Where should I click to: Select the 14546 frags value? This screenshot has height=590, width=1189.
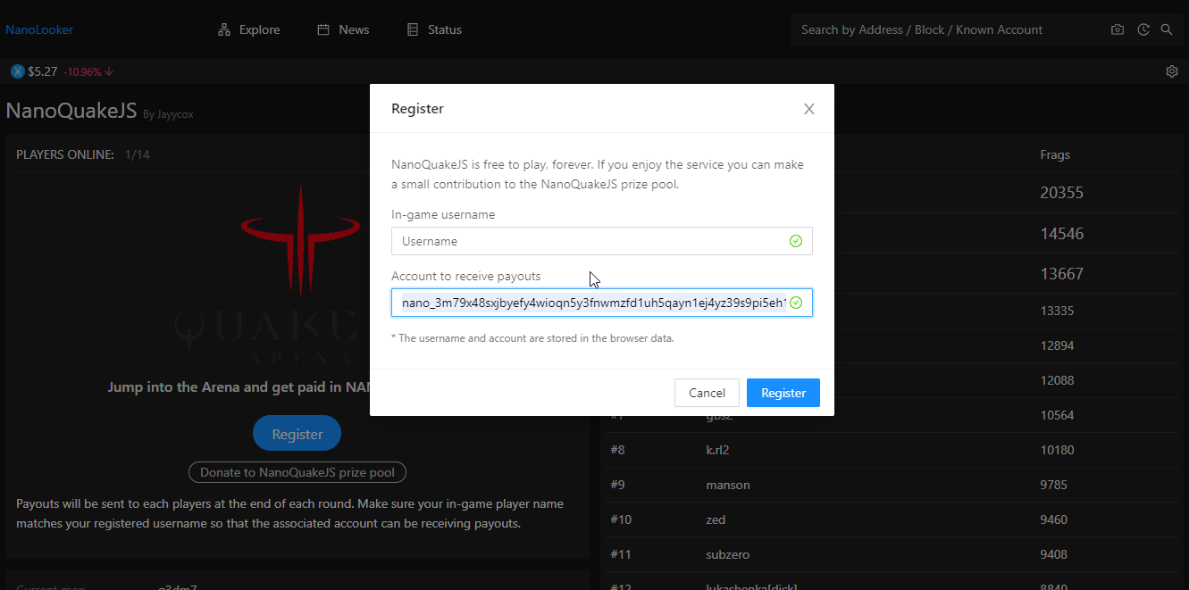[1062, 234]
